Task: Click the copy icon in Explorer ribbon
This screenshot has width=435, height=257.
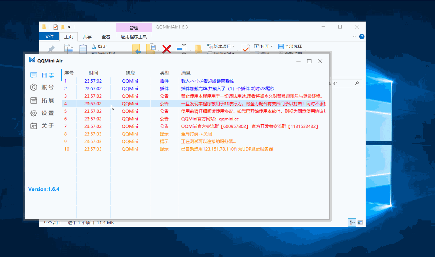Action: point(69,49)
